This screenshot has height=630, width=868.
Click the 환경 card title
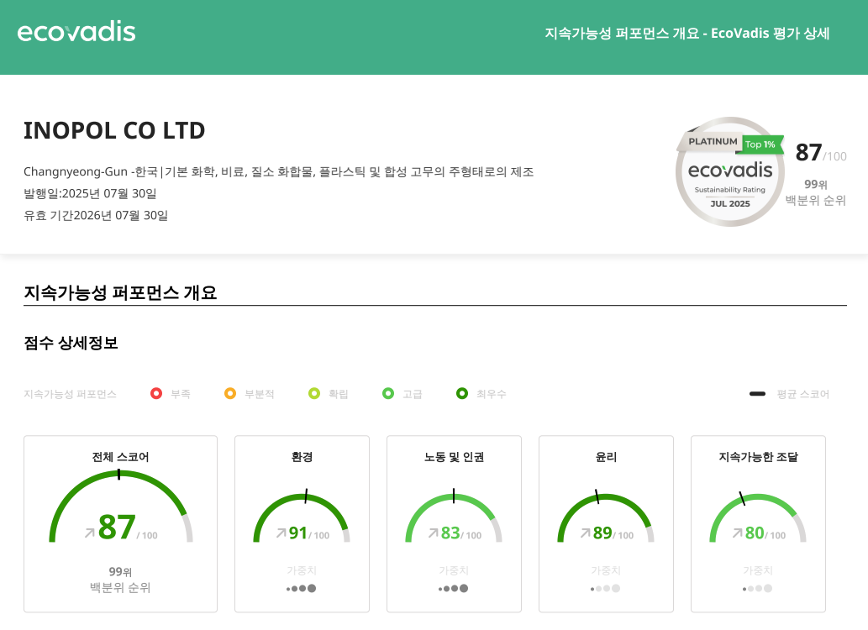point(302,457)
